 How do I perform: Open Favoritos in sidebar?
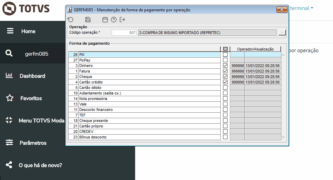coord(31,98)
